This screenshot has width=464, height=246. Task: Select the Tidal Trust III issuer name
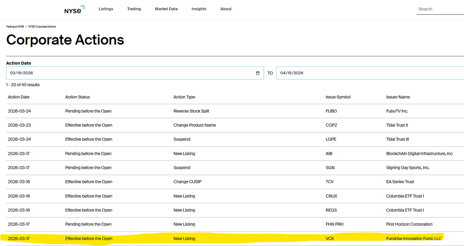click(397, 139)
